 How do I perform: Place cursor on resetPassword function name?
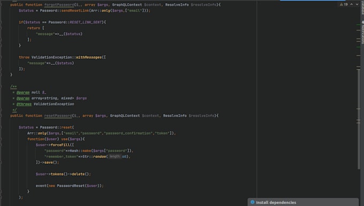[x=58, y=116]
